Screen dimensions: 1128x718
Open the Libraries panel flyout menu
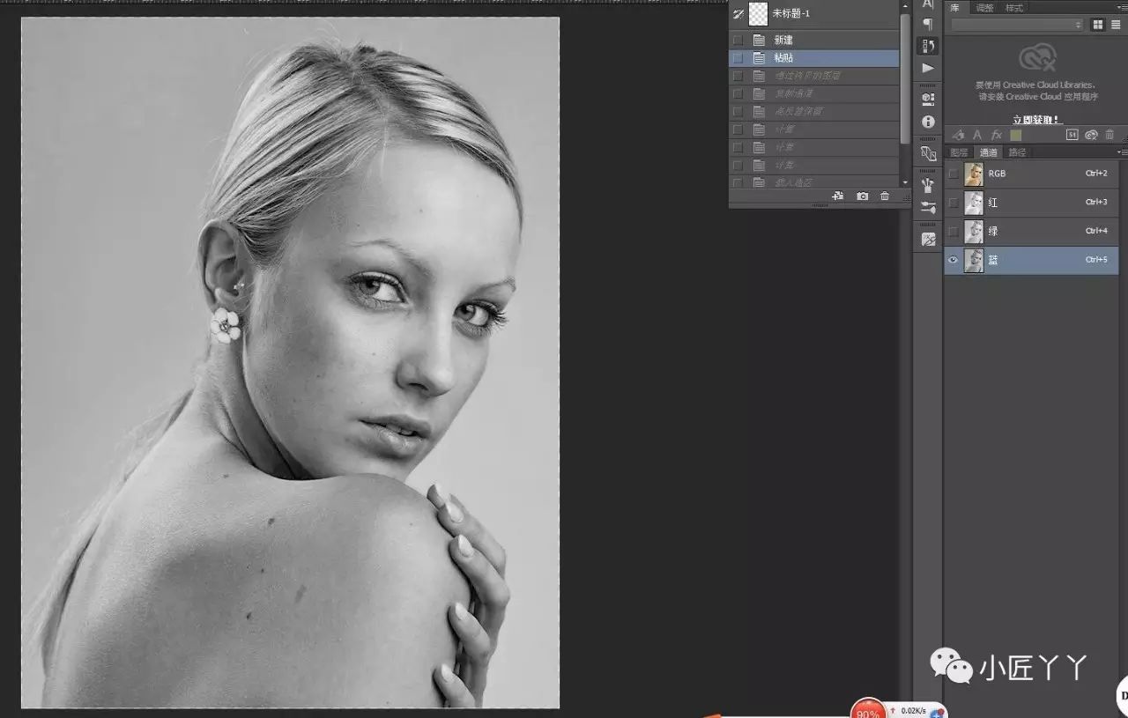pos(1123,7)
